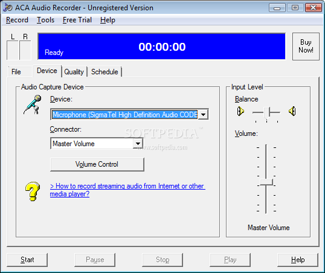Click the yellow question mark help icon
This screenshot has height=273, width=325.
33,191
